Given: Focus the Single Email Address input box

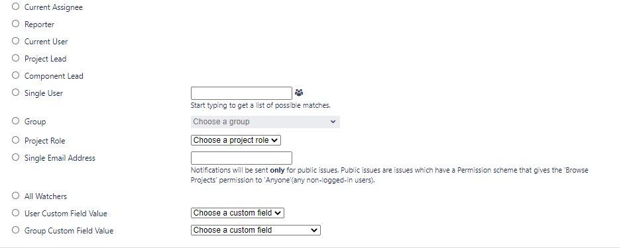Looking at the screenshot, I should point(242,158).
